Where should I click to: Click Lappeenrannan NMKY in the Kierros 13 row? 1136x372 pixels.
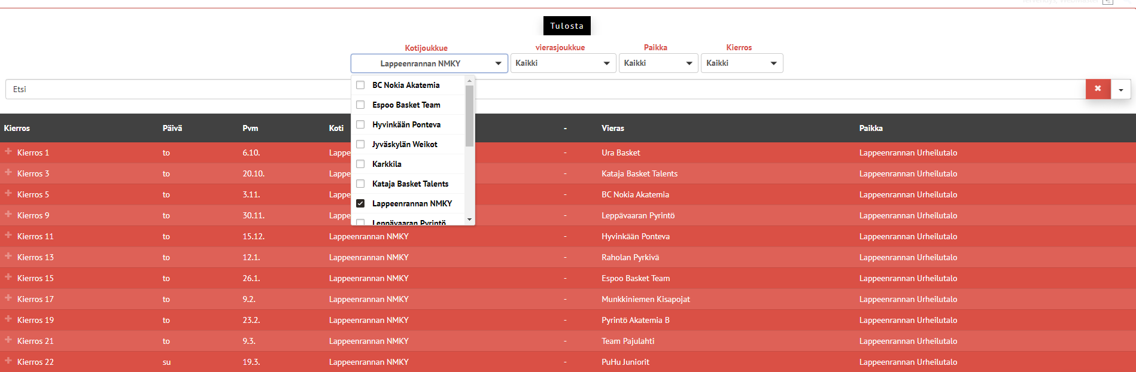[369, 257]
